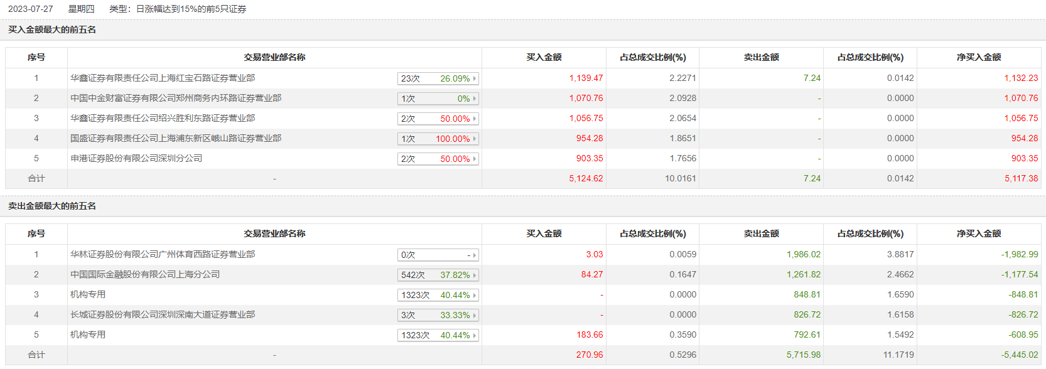Click 申港证券股份有限公司深圳分公司 link
Screen dimensions: 1046x369
tap(136, 158)
